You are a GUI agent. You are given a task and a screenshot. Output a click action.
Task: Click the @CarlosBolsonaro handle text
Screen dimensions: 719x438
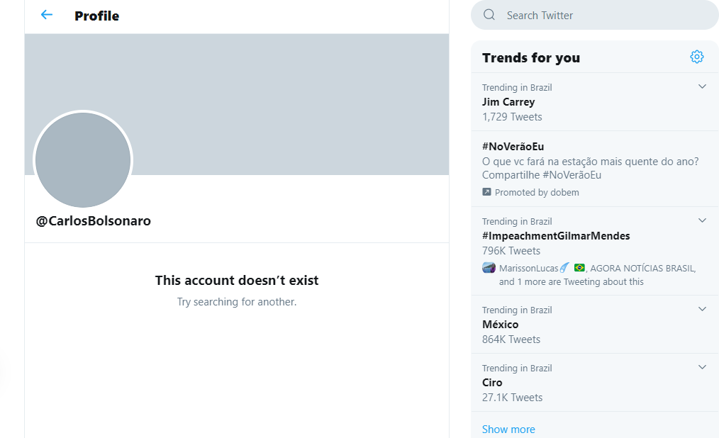(93, 221)
